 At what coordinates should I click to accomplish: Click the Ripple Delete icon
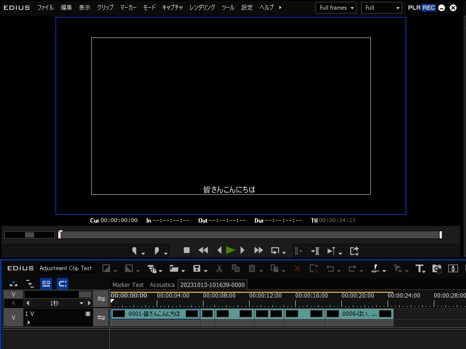314,269
